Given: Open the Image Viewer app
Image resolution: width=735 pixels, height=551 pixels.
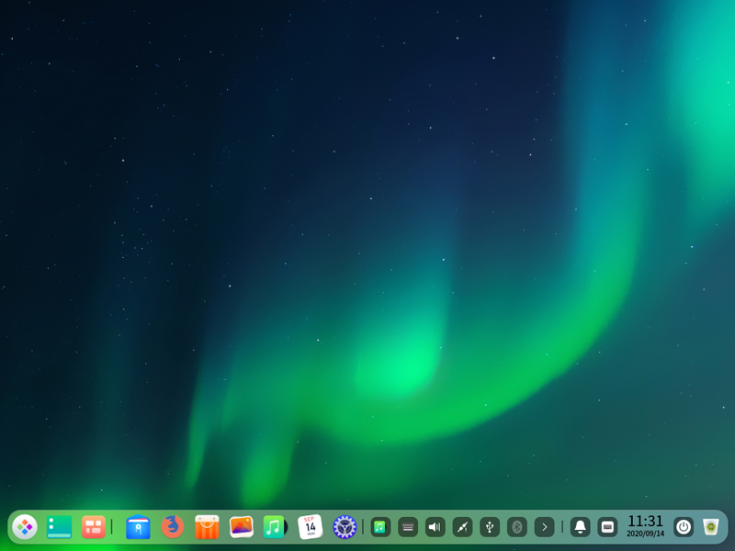Looking at the screenshot, I should click(240, 527).
